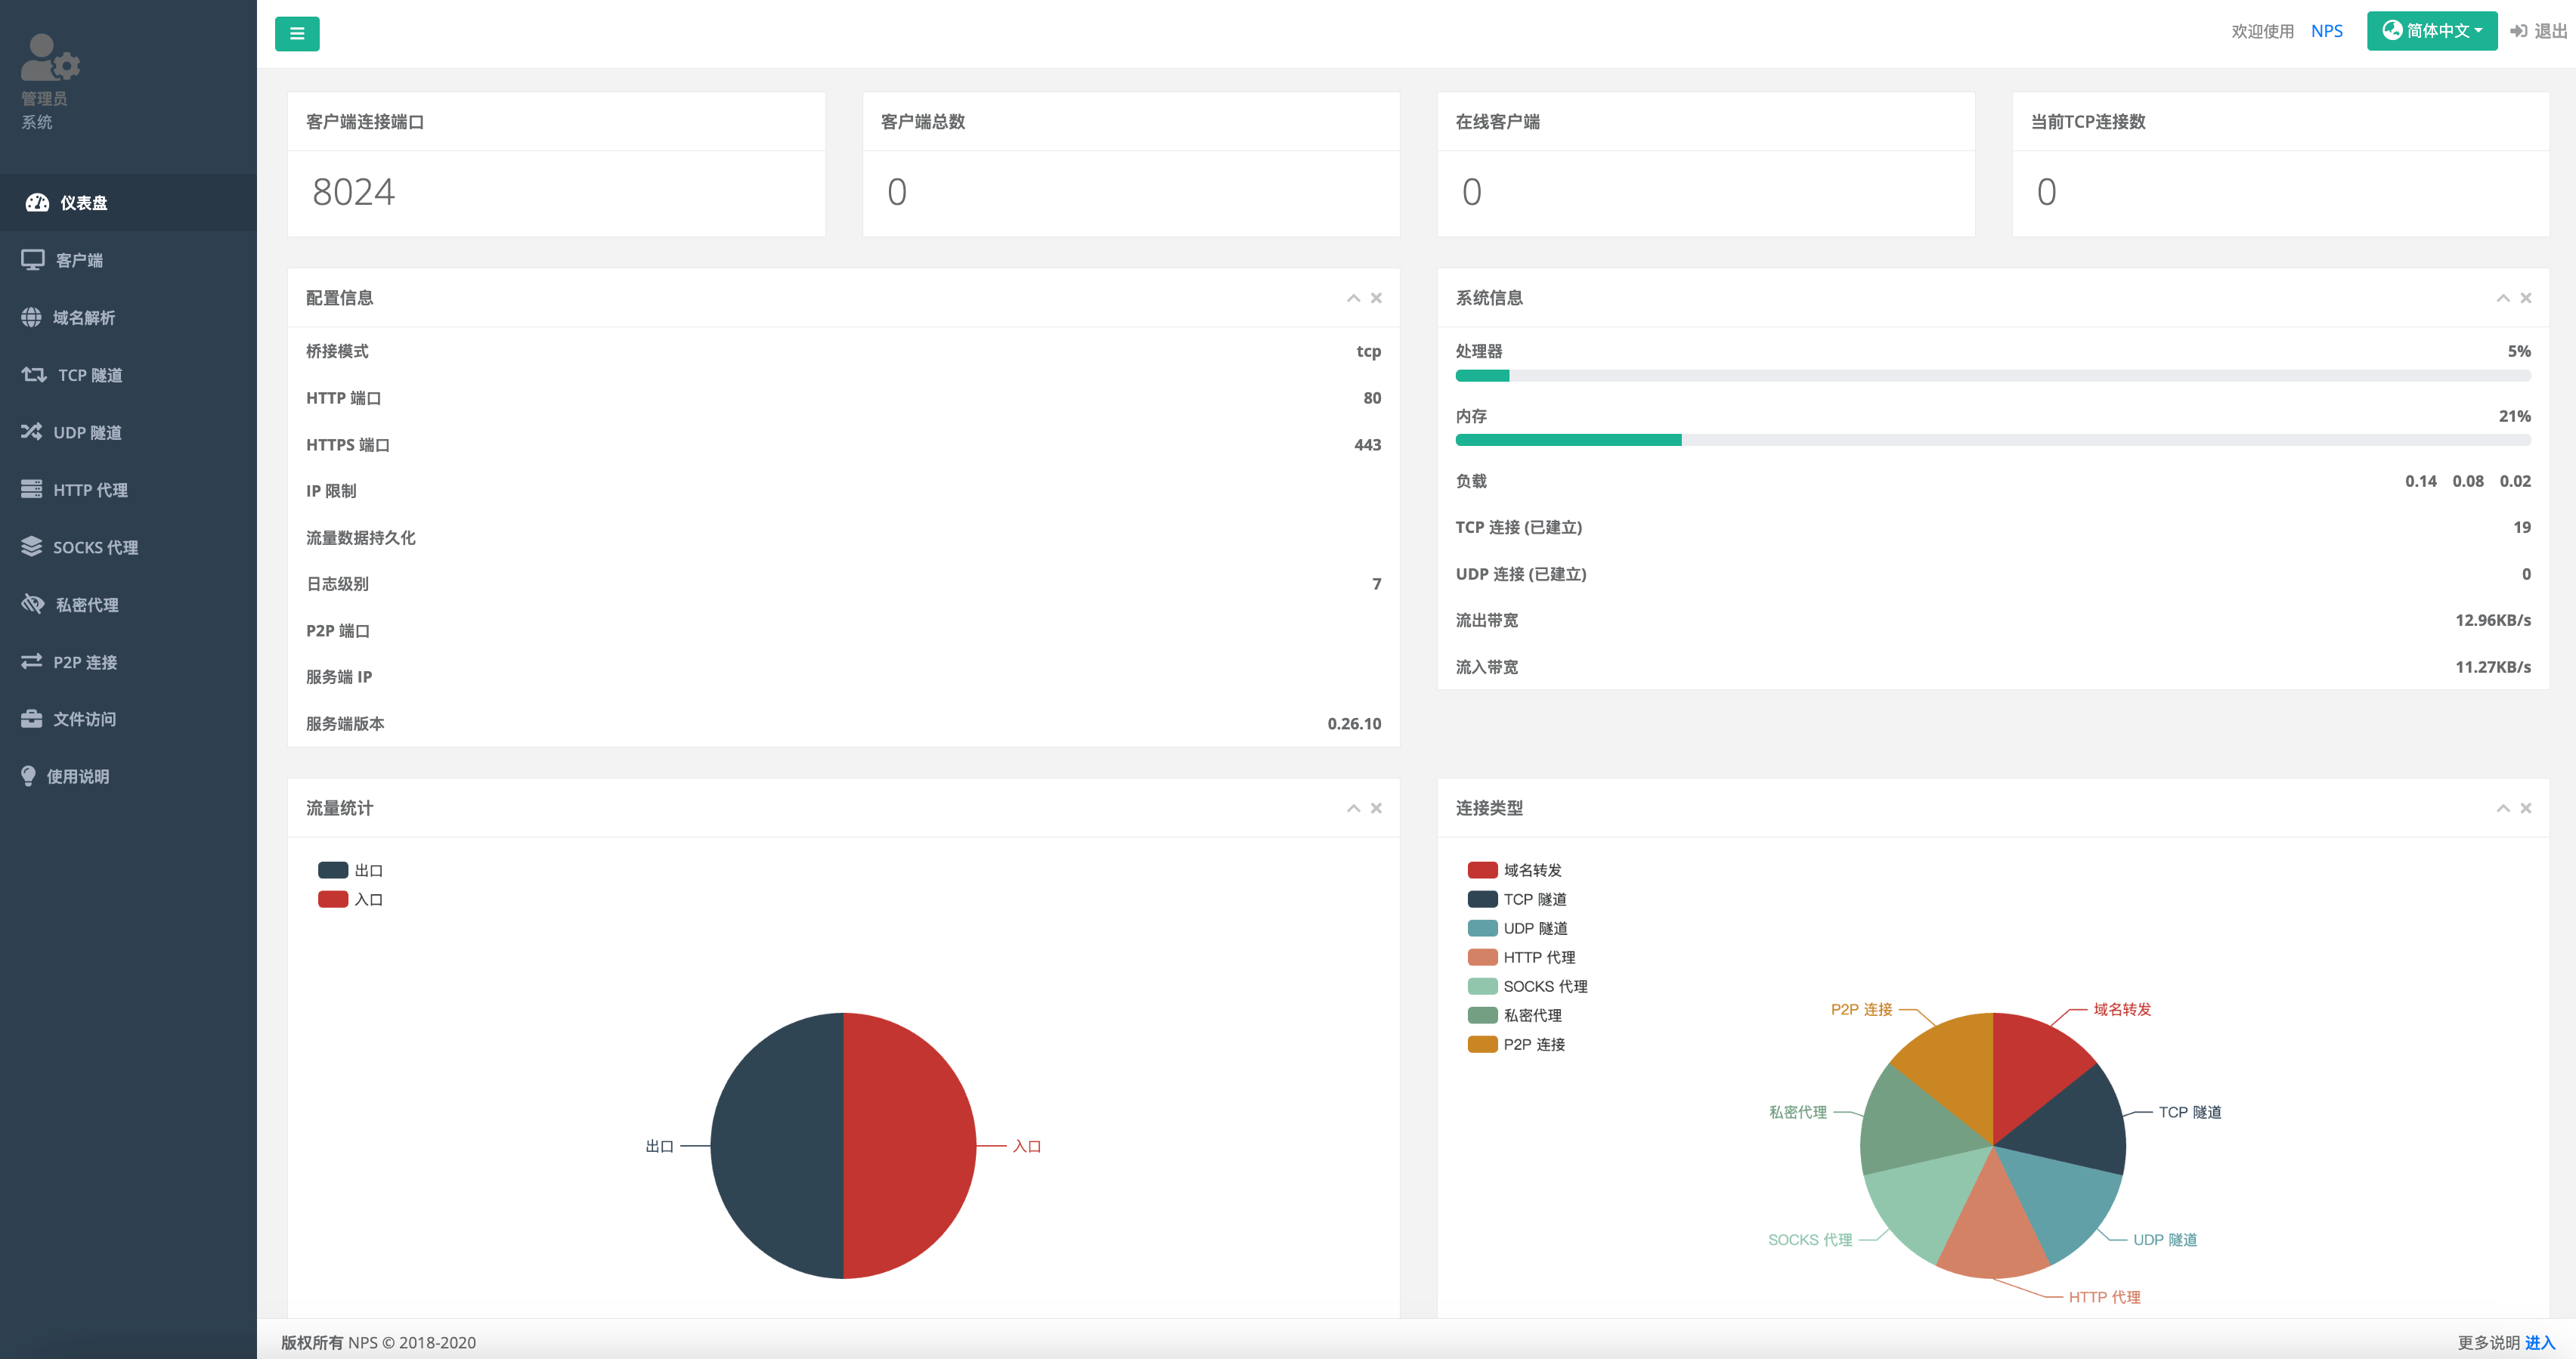The height and width of the screenshot is (1359, 2576).
Task: Click the administrator avatar icon
Action: click(50, 57)
